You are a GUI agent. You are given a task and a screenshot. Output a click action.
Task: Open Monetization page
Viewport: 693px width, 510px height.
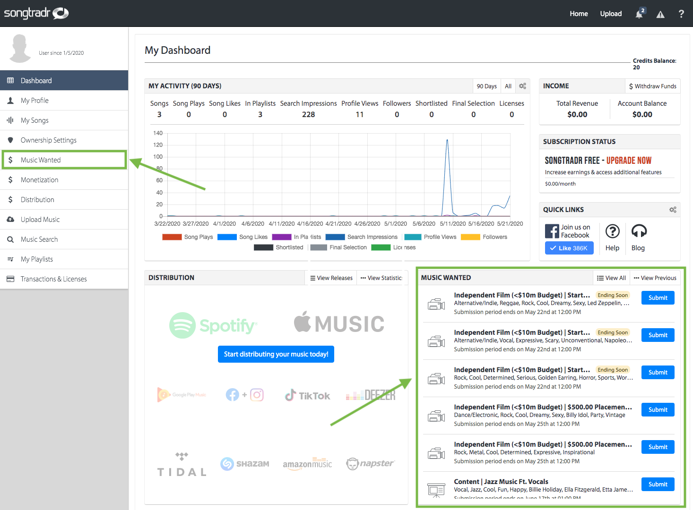(x=64, y=180)
